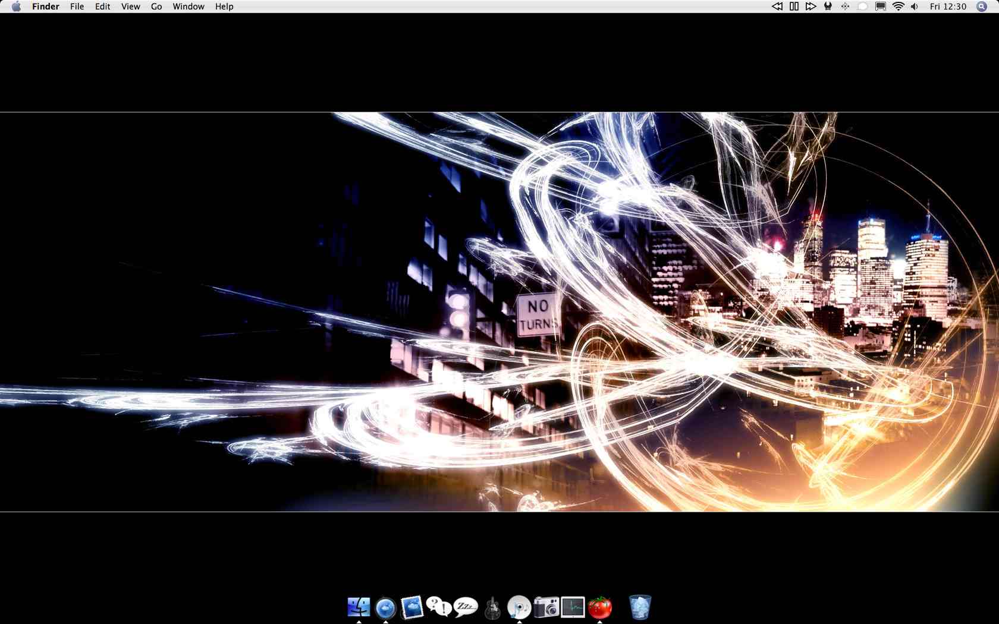Image resolution: width=999 pixels, height=624 pixels.
Task: Launch the camera app in Dock
Action: pyautogui.click(x=546, y=607)
